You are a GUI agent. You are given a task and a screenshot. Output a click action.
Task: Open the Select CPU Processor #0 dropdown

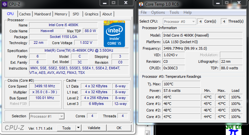point(179,22)
